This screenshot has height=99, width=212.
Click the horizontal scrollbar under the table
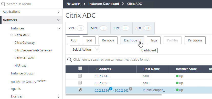(114, 95)
